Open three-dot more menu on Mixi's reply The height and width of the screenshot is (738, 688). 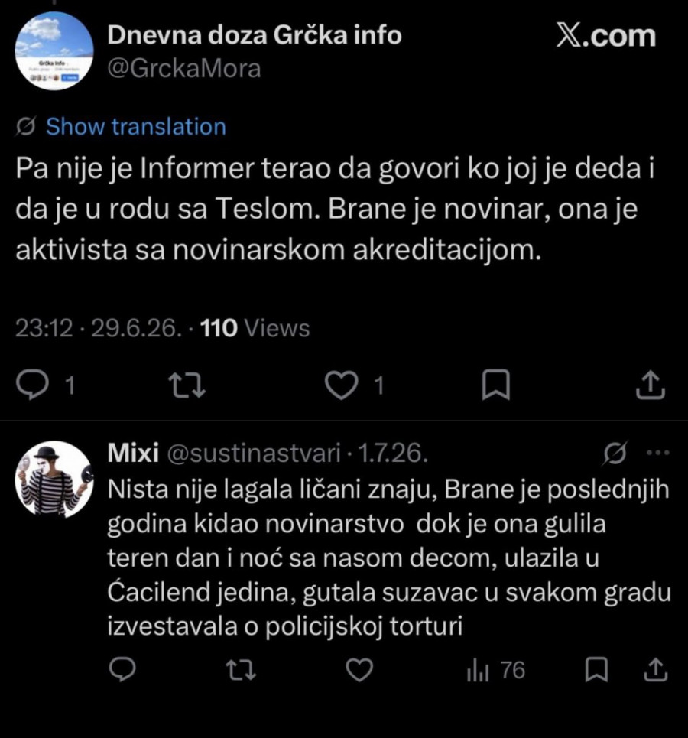click(x=658, y=453)
